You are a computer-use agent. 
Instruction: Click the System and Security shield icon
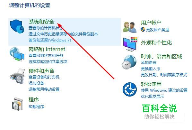[x=17, y=26]
